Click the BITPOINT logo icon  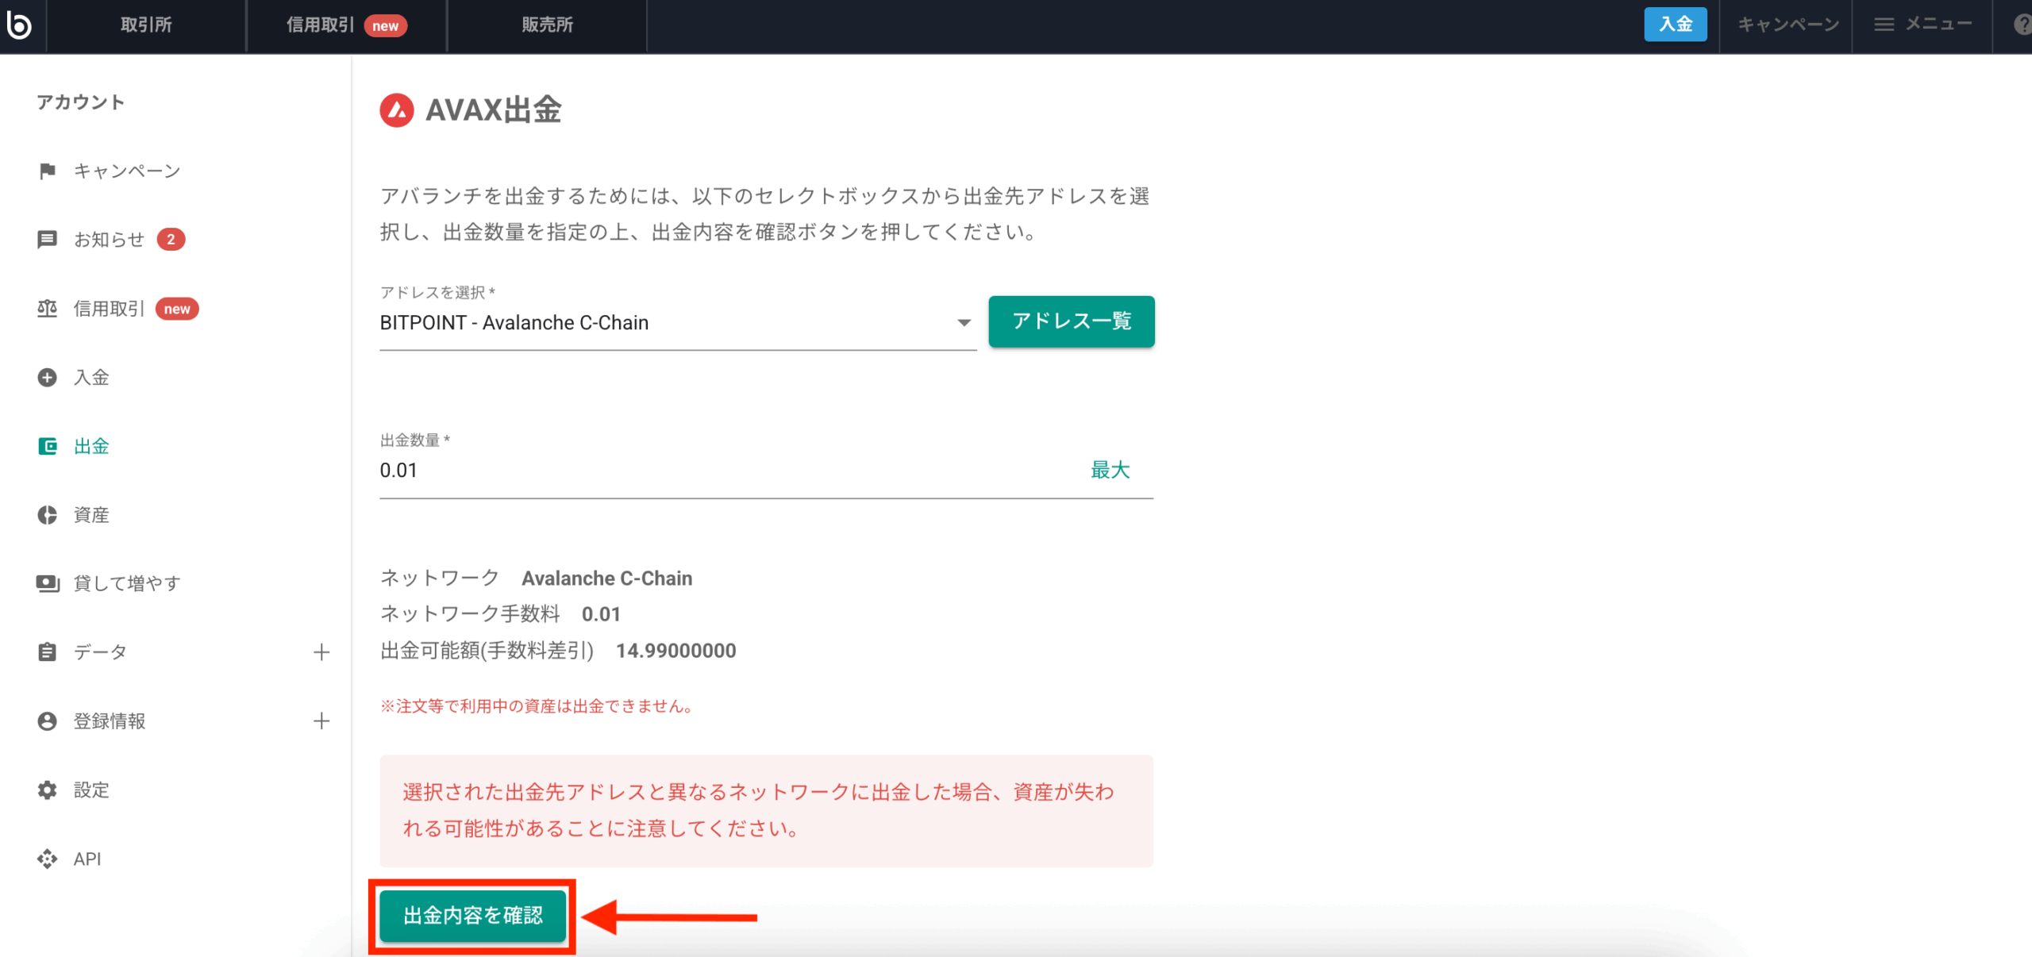tap(19, 25)
